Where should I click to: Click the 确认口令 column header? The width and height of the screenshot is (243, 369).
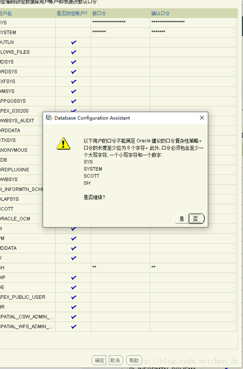(160, 13)
